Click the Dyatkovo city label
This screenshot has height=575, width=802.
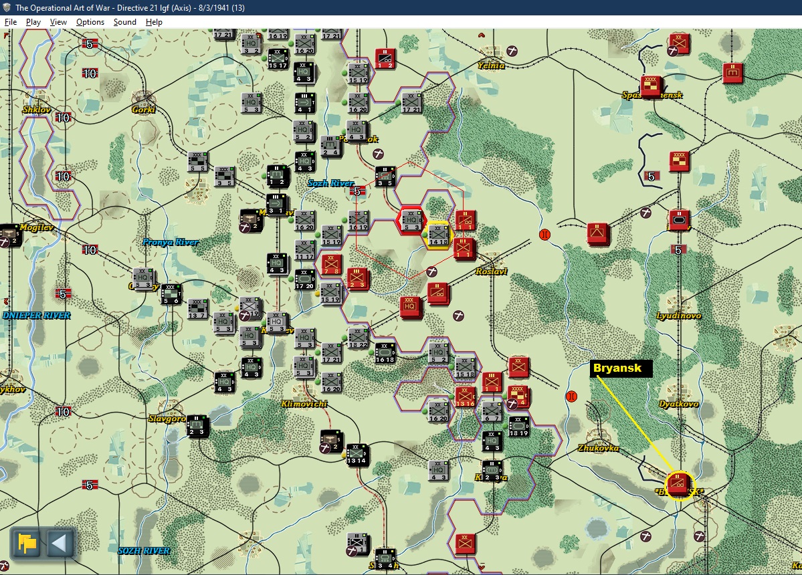click(x=678, y=404)
